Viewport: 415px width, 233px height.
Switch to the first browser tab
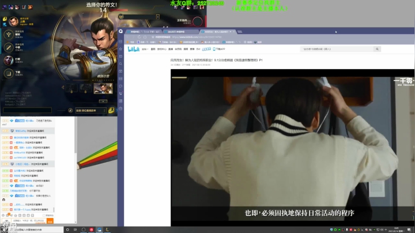click(144, 32)
